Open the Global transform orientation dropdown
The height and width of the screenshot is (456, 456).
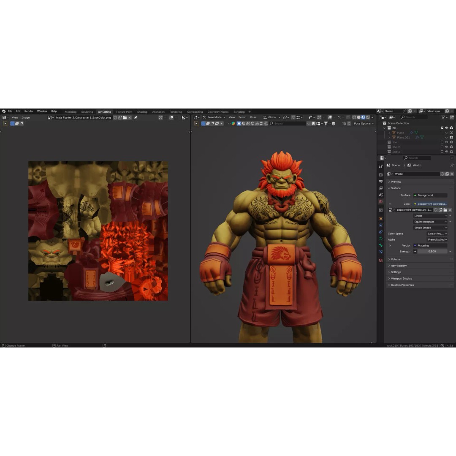coord(271,117)
